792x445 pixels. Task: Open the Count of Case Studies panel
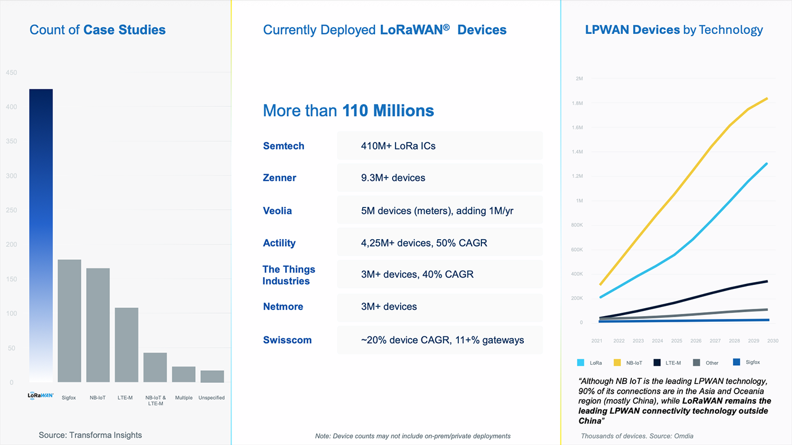[x=97, y=29]
